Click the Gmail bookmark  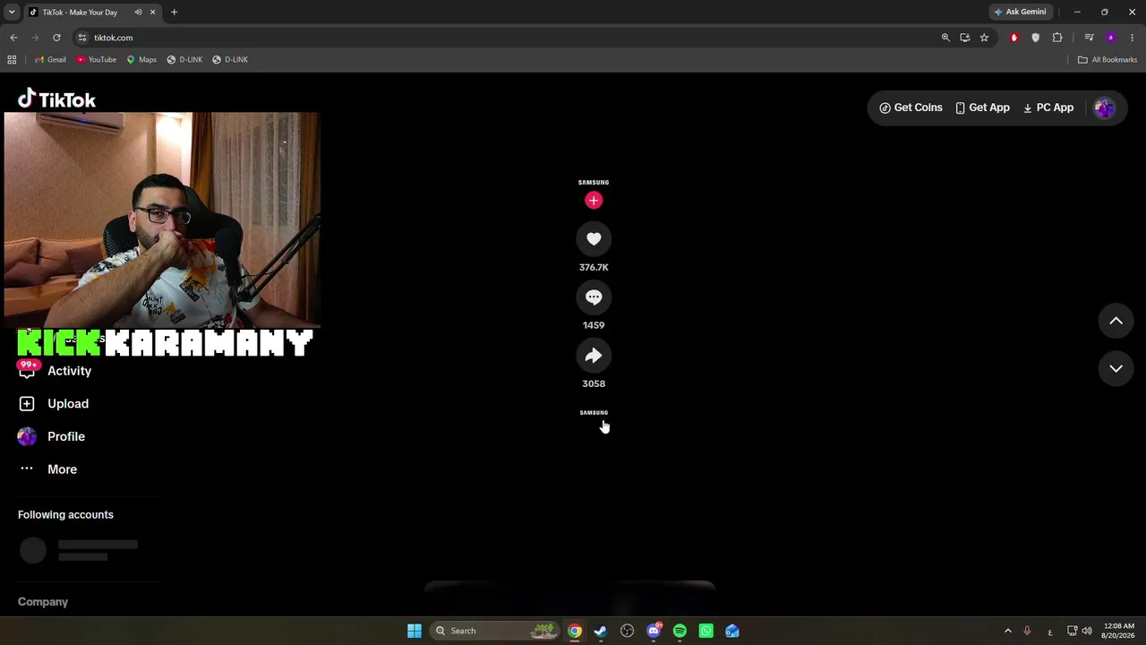pos(50,59)
